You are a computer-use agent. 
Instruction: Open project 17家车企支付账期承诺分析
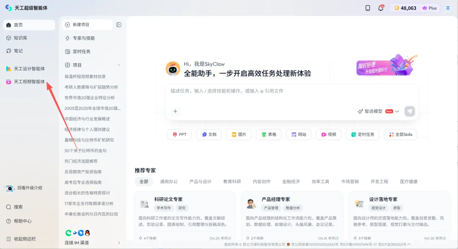coord(89,204)
